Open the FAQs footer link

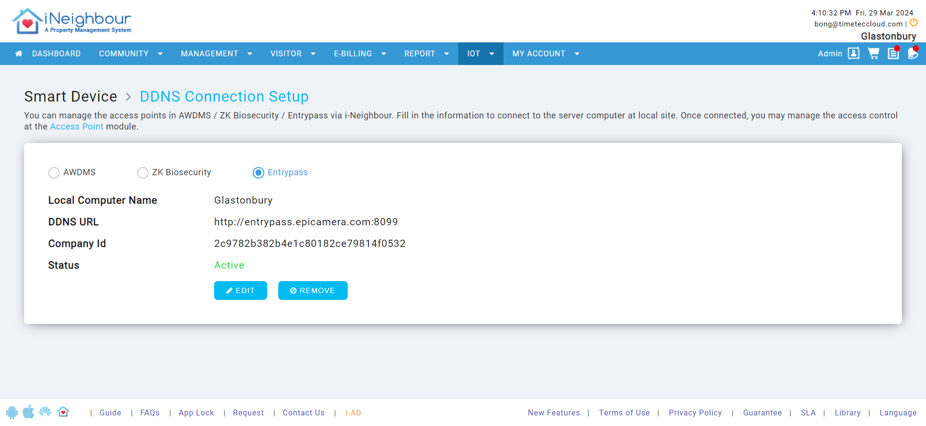coord(150,413)
